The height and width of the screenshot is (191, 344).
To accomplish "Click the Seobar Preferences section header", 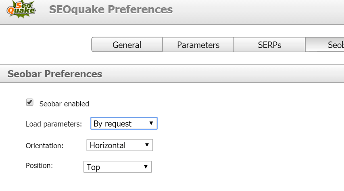I will [x=55, y=74].
